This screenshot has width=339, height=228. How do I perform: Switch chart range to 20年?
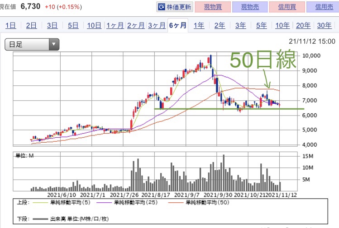(303, 25)
